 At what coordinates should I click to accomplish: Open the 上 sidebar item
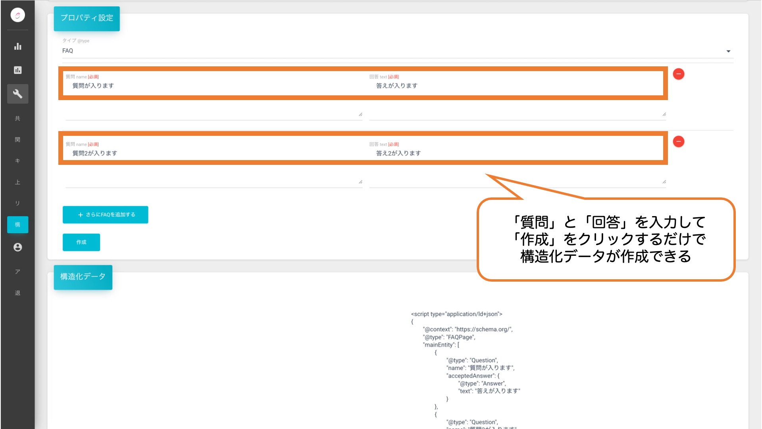(x=17, y=182)
